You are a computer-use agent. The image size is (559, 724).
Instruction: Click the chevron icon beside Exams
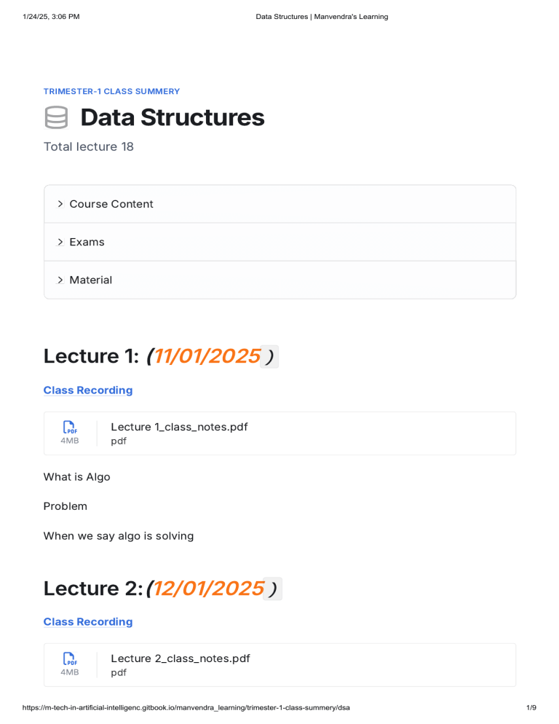(x=60, y=242)
